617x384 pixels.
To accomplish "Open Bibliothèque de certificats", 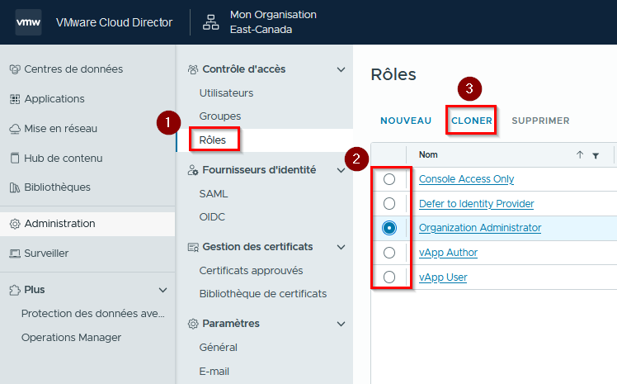I will 263,294.
